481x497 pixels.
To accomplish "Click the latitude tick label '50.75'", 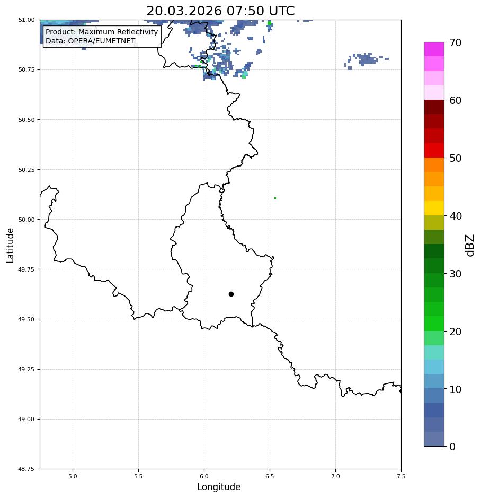I will pos(26,69).
